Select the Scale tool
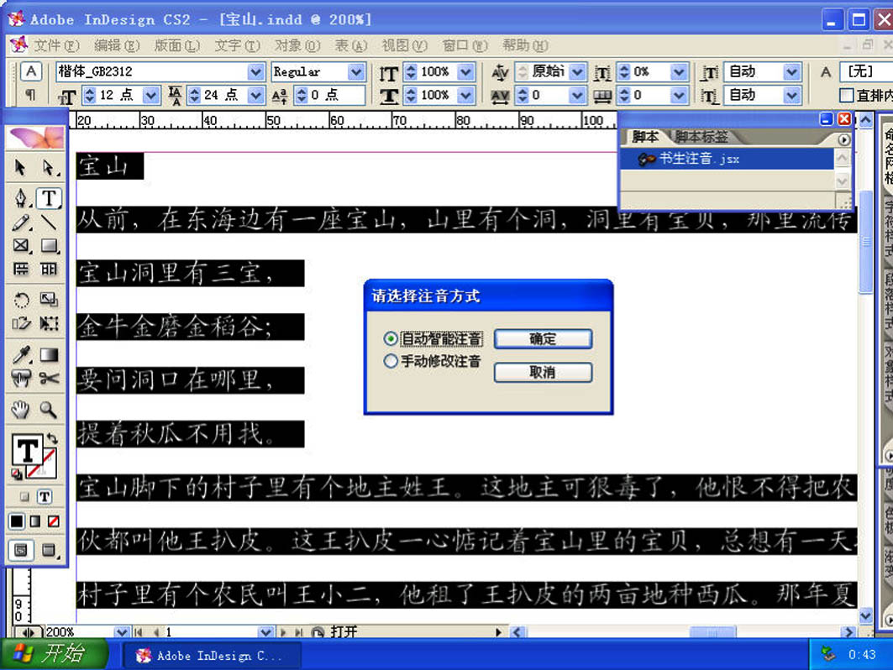This screenshot has width=893, height=670. pyautogui.click(x=49, y=300)
